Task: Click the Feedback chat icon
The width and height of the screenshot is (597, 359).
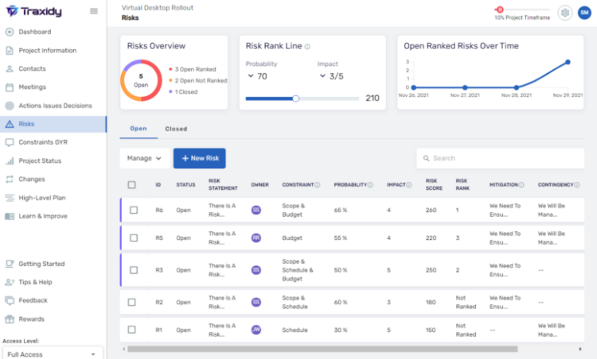Action: point(10,300)
